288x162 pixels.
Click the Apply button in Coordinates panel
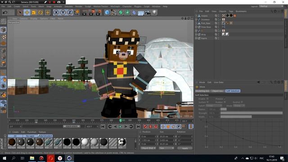point(185,148)
